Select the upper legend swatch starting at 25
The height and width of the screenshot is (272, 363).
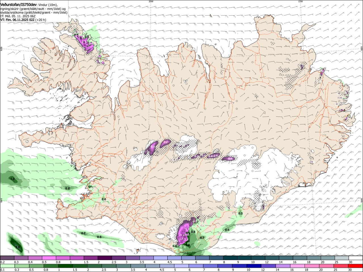pyautogui.click(x=342, y=258)
